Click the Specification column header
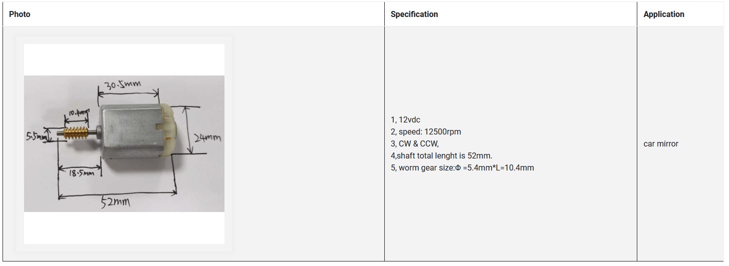This screenshot has height=266, width=729. coord(414,14)
